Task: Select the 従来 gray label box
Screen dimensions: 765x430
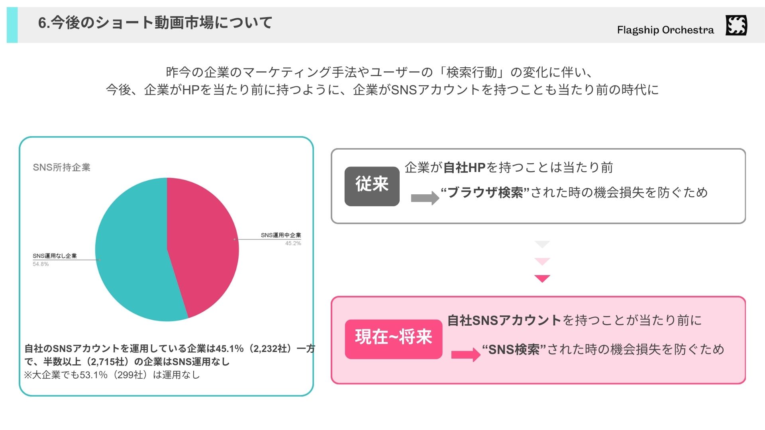Action: point(372,186)
